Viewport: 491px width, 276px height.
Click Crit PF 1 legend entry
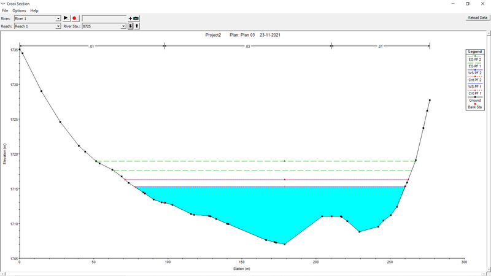pyautogui.click(x=474, y=93)
